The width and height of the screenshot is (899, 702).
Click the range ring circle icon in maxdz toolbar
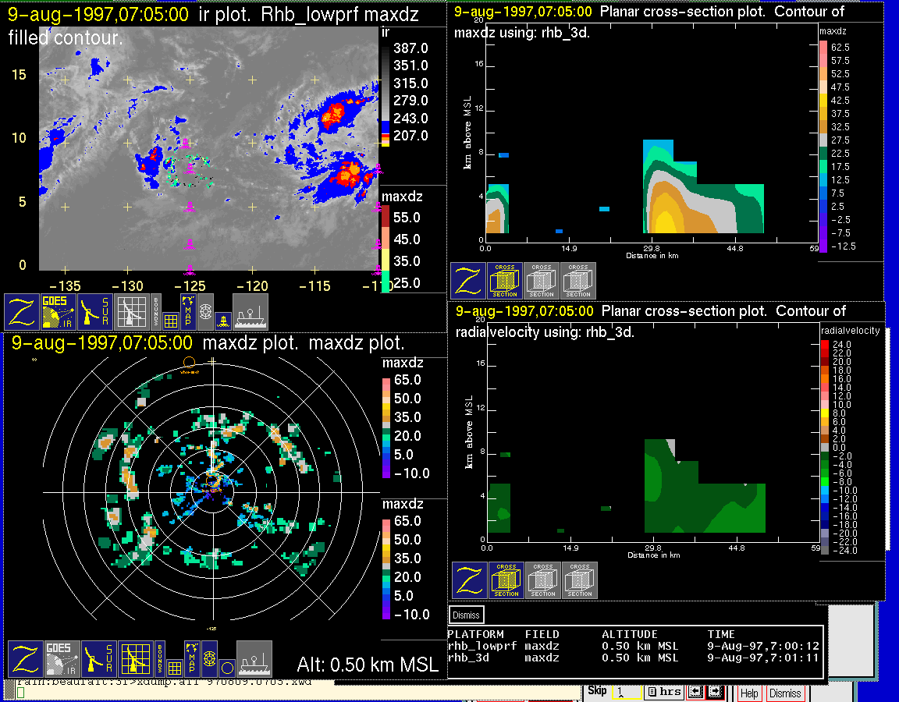tap(226, 667)
